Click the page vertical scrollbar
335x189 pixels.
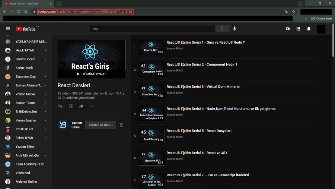333,40
